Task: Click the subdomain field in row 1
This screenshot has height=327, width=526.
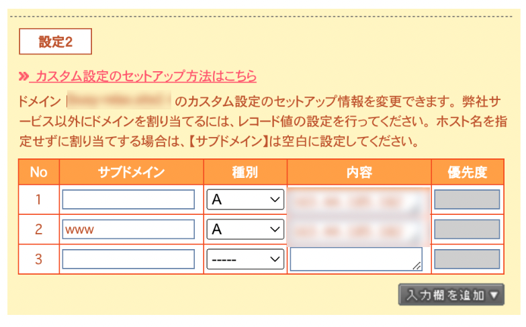Action: click(x=128, y=199)
